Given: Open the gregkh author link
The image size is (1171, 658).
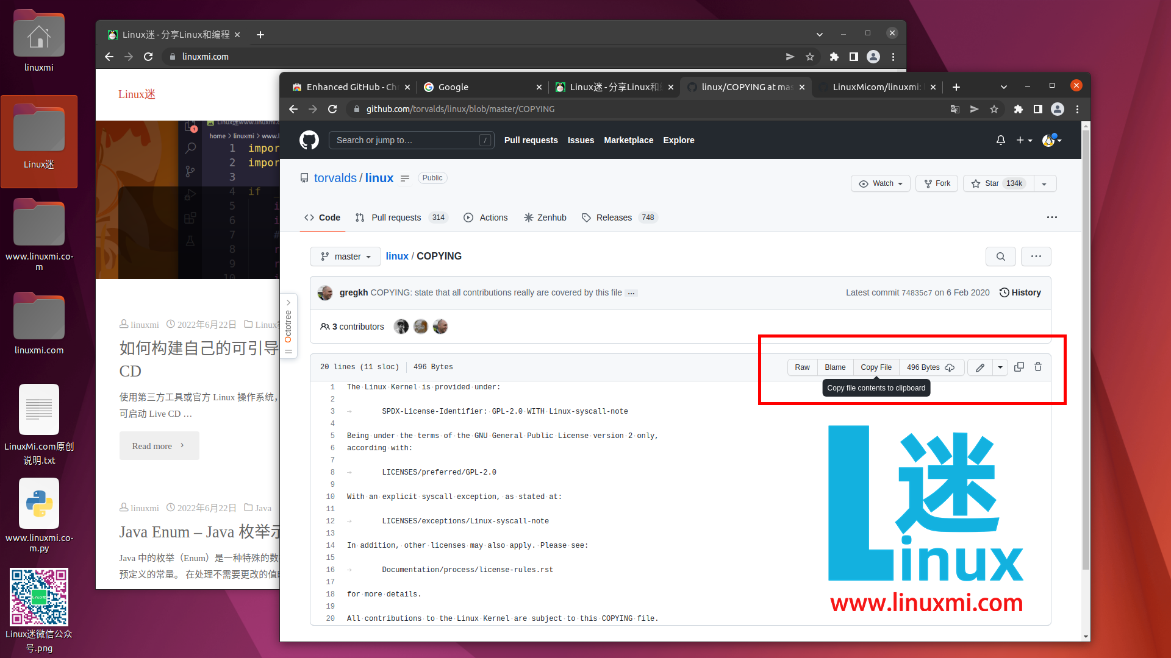Looking at the screenshot, I should 354,293.
